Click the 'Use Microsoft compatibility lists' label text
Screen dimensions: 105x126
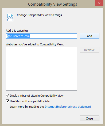30,101
